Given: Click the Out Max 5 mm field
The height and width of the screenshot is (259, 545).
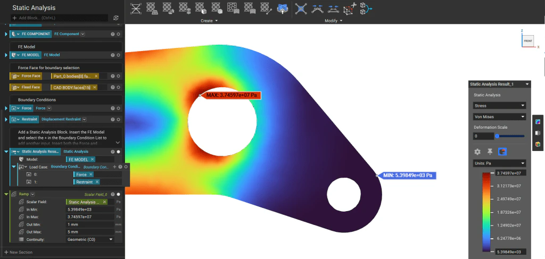Looking at the screenshot, I should (x=90, y=232).
